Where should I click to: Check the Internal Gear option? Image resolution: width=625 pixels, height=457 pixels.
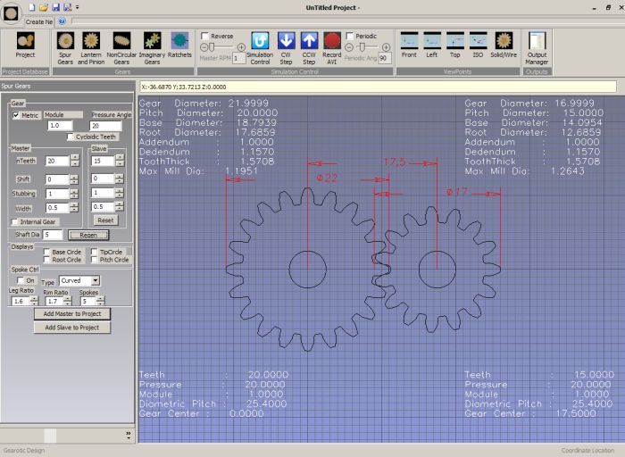click(14, 222)
